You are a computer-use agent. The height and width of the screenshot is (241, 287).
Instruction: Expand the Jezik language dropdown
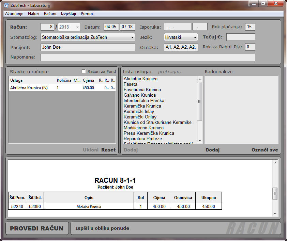[x=195, y=37]
